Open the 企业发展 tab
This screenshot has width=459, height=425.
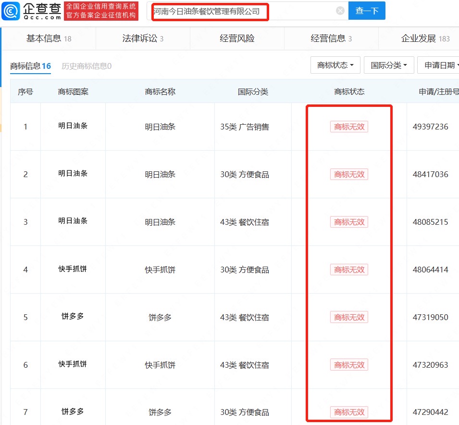pos(425,39)
